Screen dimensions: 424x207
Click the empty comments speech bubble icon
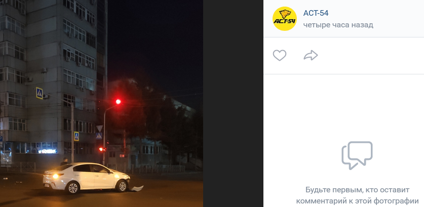pyautogui.click(x=357, y=155)
